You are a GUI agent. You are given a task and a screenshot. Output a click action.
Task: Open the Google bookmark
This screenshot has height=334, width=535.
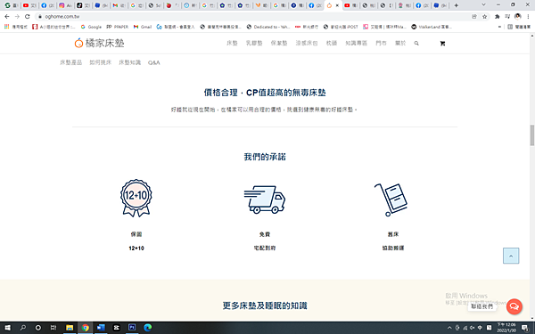click(91, 27)
